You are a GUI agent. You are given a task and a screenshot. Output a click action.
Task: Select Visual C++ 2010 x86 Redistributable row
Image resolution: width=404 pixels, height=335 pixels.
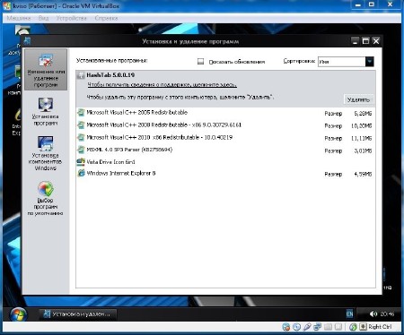(225, 138)
